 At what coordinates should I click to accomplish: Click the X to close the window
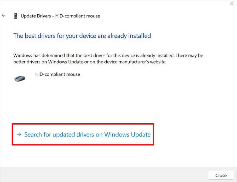click(x=232, y=4)
